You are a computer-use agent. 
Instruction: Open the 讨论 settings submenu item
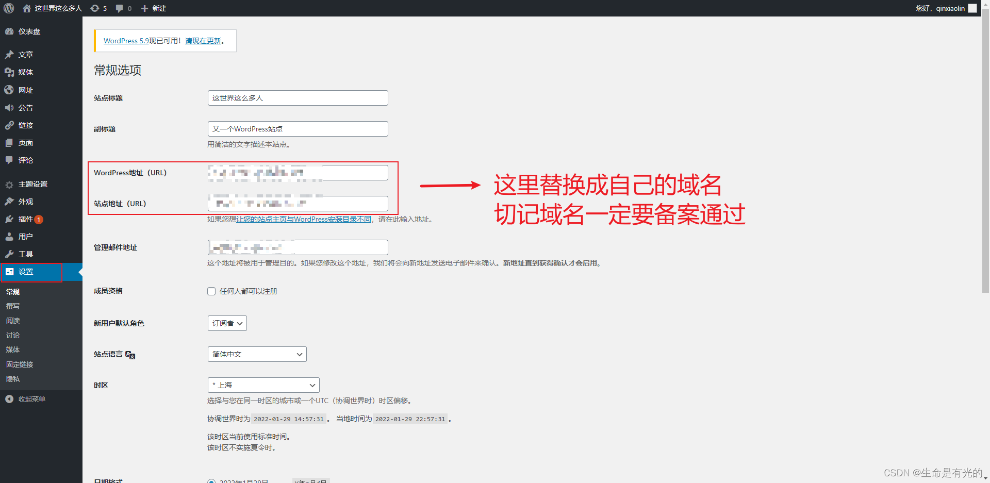[x=13, y=335]
